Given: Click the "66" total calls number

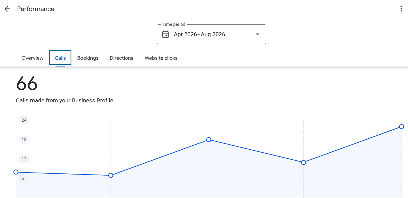Looking at the screenshot, I should (x=27, y=83).
